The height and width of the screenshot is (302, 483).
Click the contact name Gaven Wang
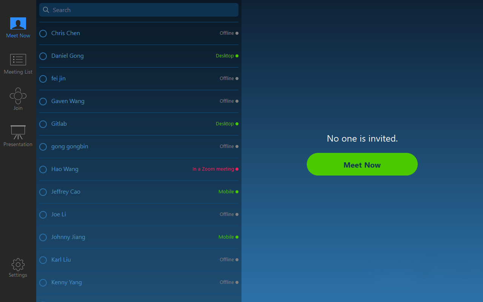click(68, 101)
